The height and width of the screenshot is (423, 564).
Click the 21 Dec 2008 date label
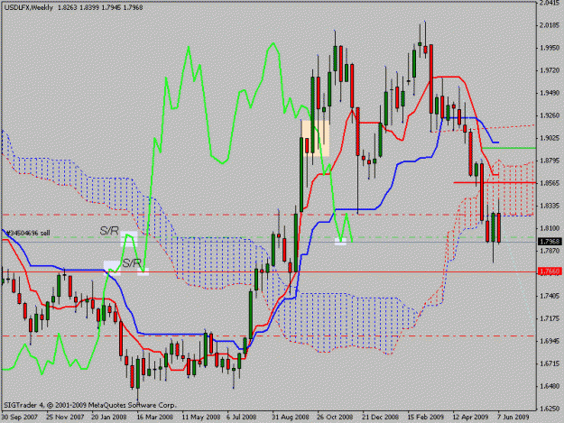tap(381, 418)
